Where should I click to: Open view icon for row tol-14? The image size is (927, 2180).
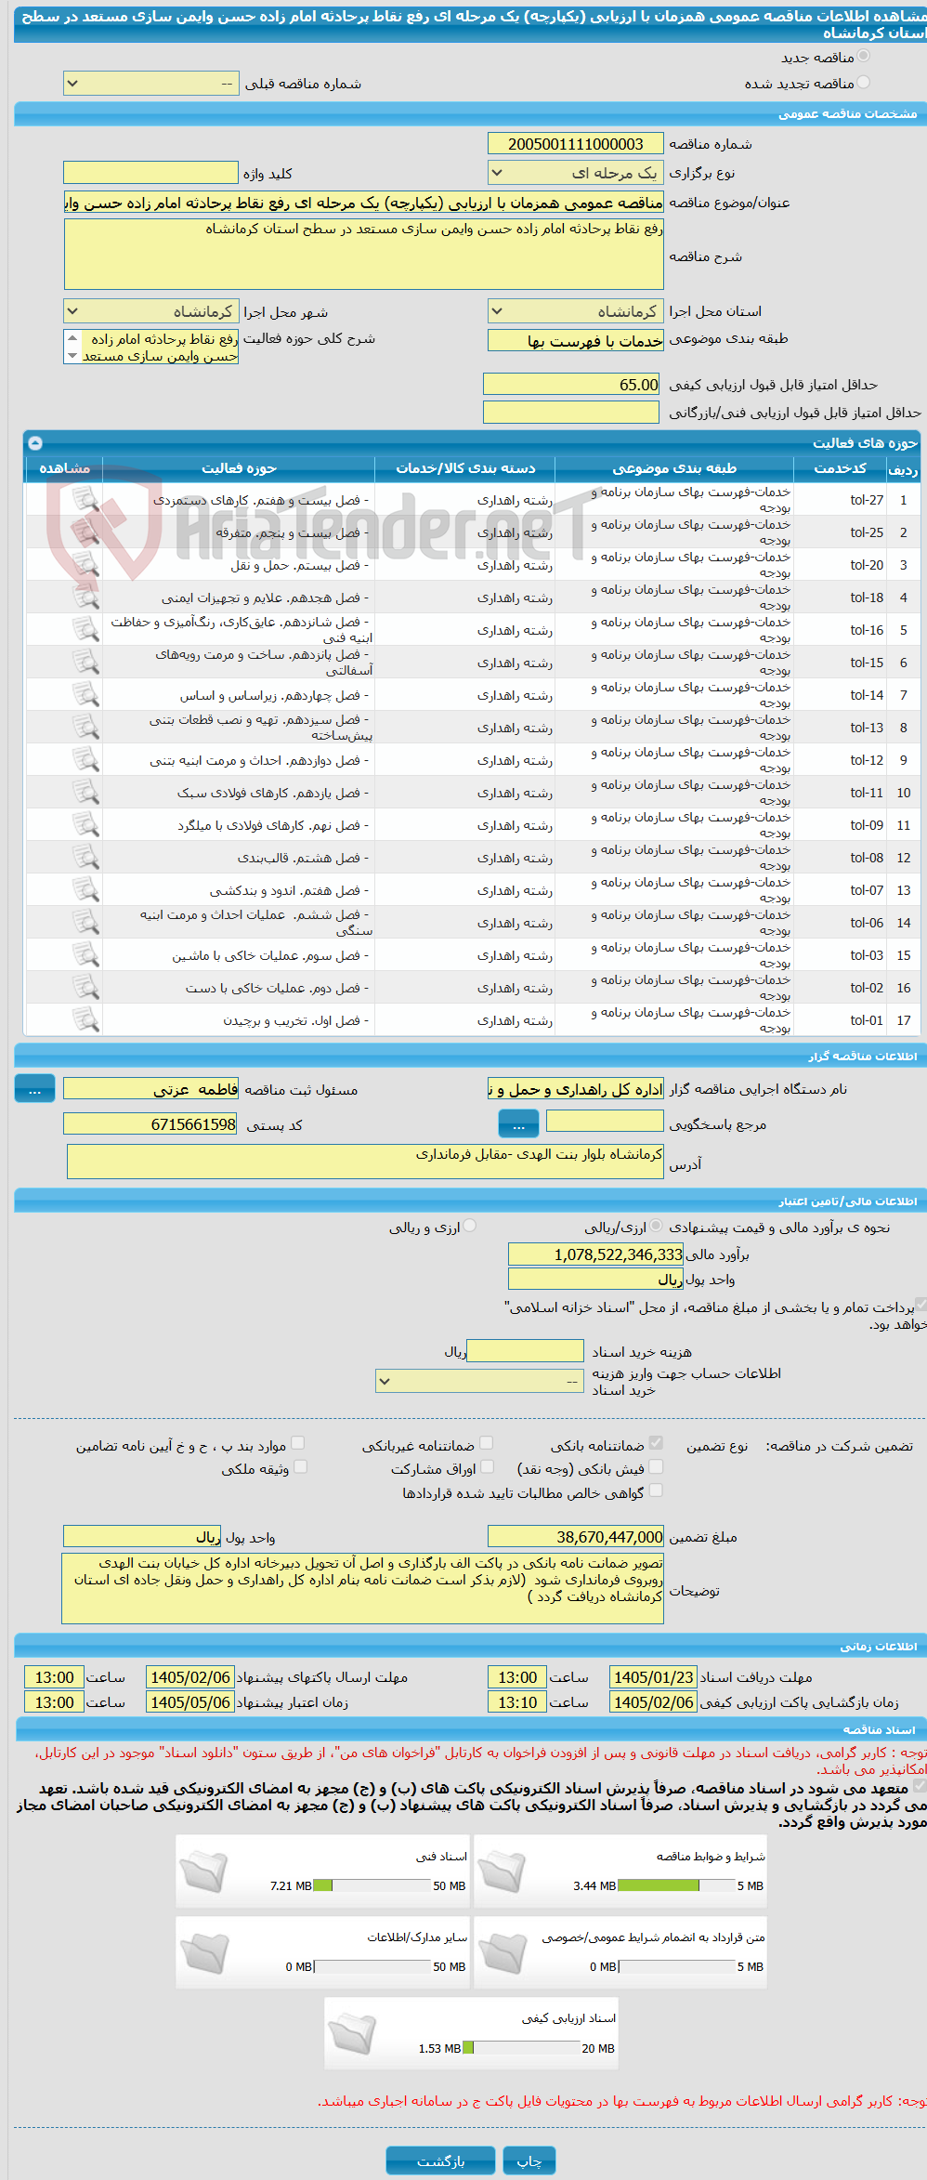click(85, 695)
